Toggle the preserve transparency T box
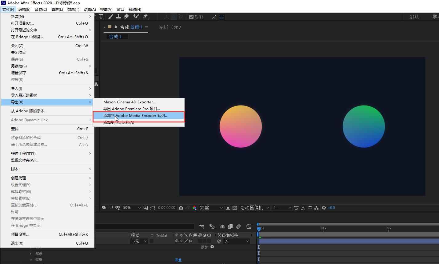Viewport: 439px width, 264px height. pos(151,241)
